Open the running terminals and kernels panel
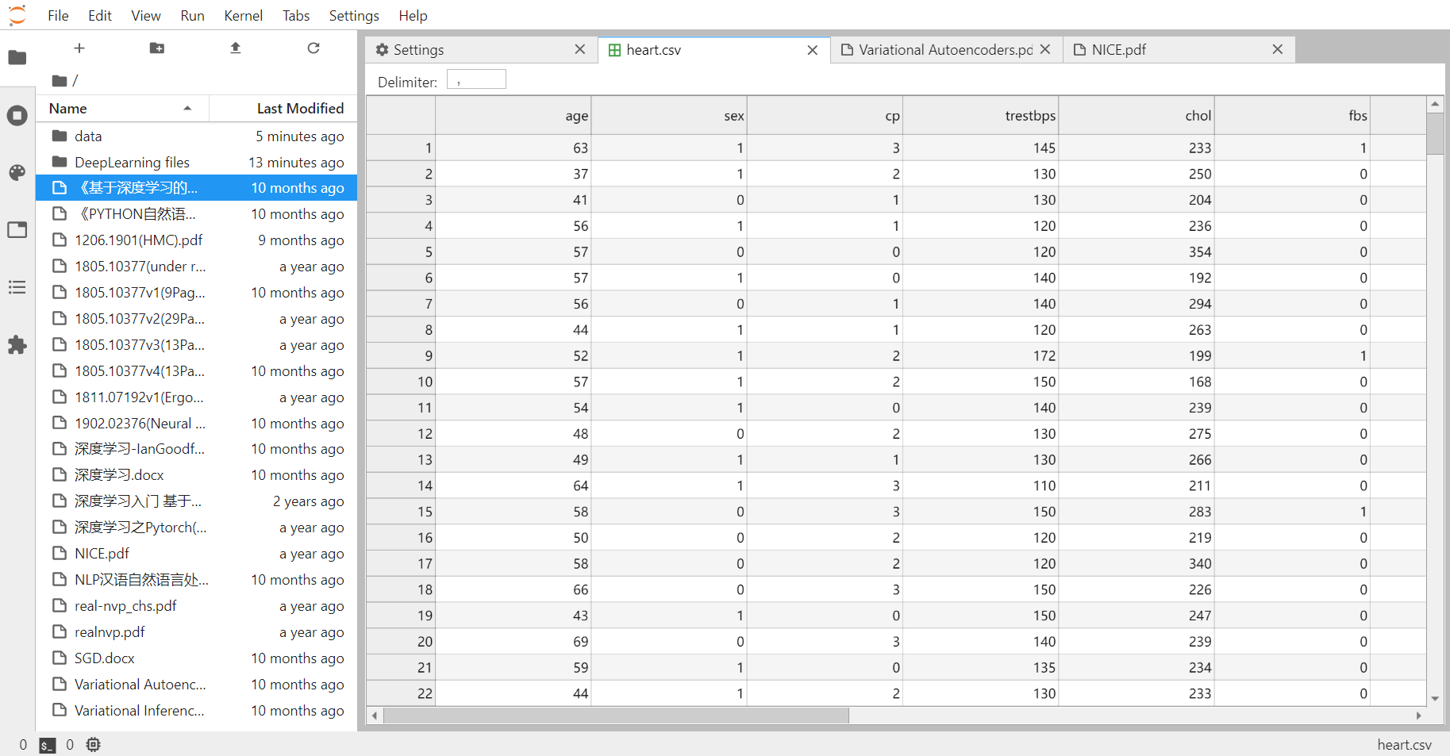This screenshot has width=1450, height=756. pos(17,115)
